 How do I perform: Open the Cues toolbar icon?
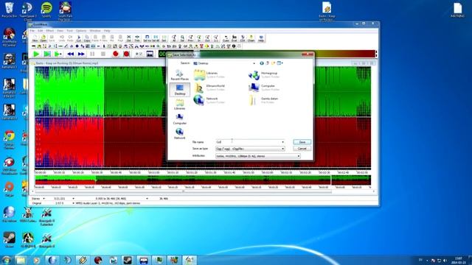(226, 38)
